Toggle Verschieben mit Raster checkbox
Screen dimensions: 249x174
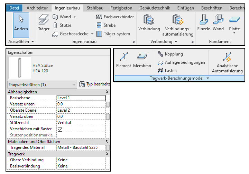click(60, 129)
